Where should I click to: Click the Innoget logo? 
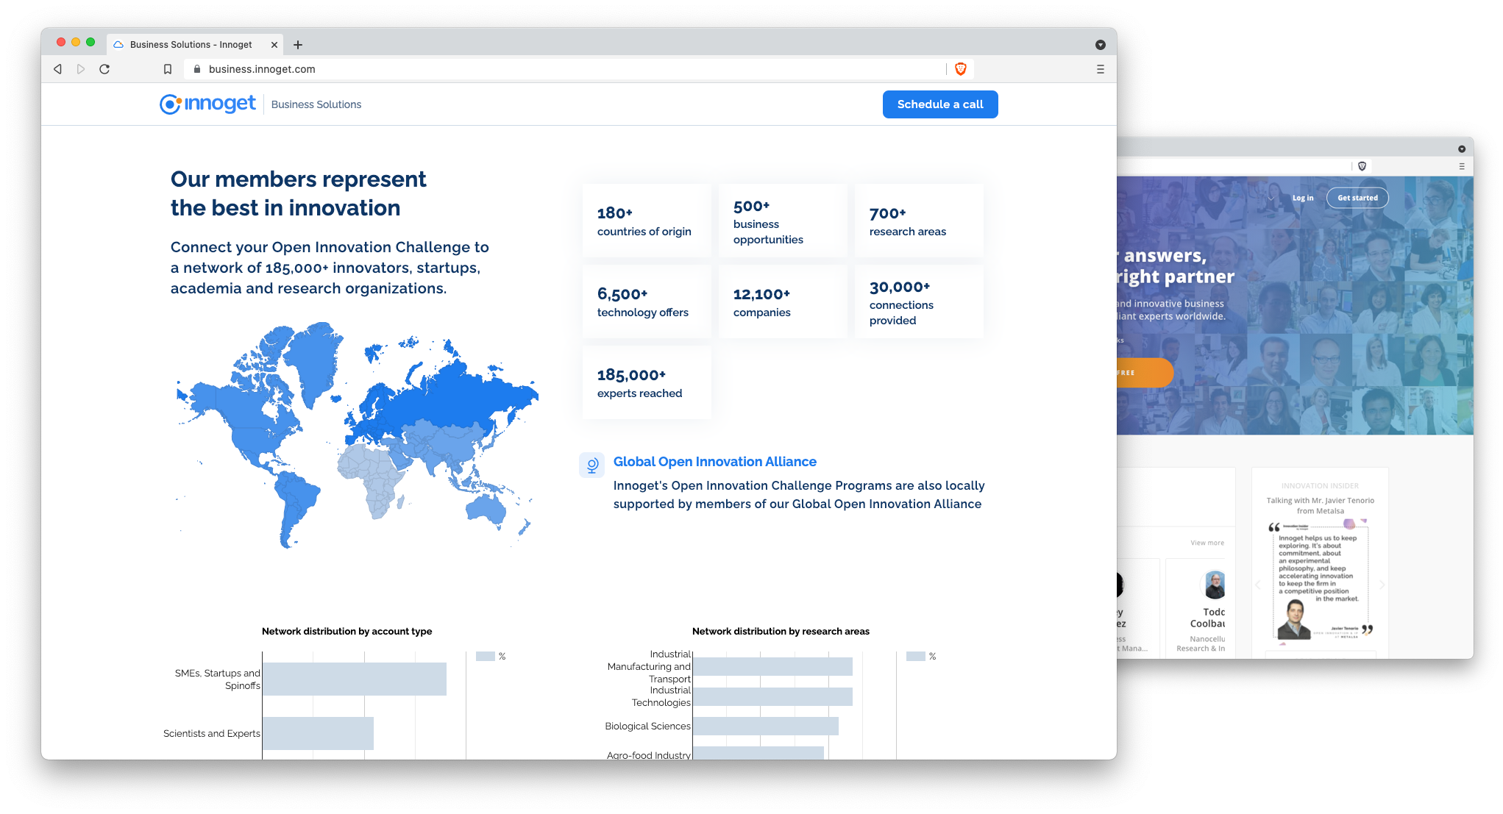click(207, 104)
